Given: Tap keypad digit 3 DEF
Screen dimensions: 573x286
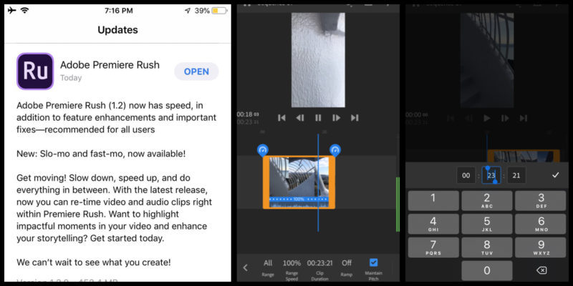Looking at the screenshot, I should click(x=541, y=200).
